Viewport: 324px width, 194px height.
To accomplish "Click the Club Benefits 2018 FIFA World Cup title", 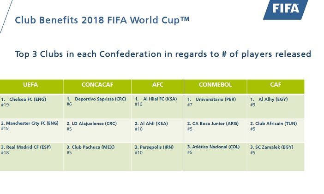I will click(102, 20).
